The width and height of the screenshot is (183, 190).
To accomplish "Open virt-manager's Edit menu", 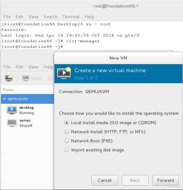I will (x=19, y=67).
